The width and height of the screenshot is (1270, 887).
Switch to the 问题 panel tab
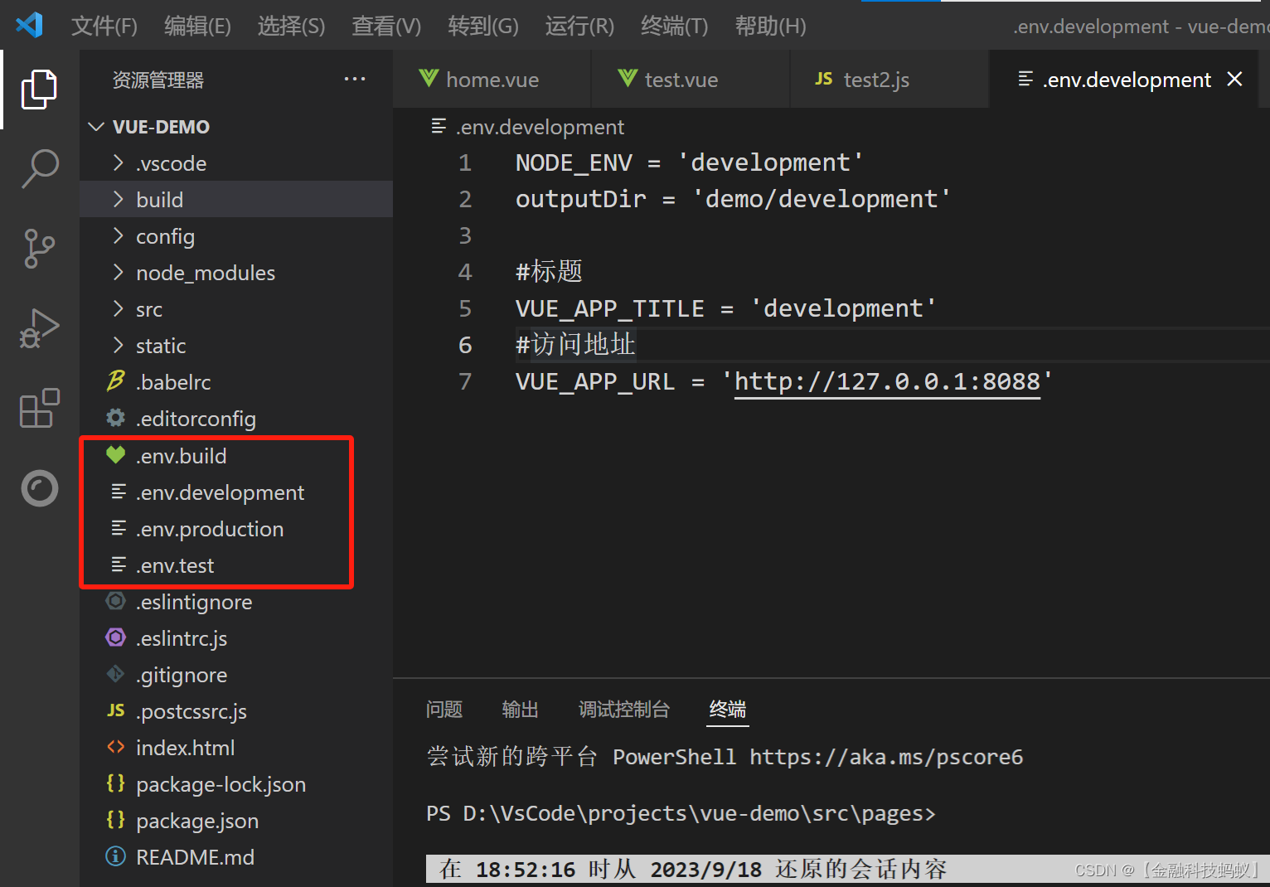pos(444,710)
